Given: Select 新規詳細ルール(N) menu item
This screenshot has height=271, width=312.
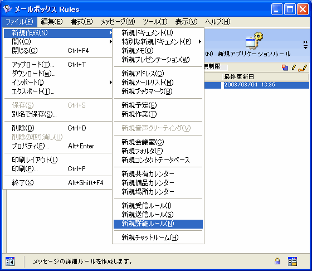Looking at the screenshot, I should [158, 224].
